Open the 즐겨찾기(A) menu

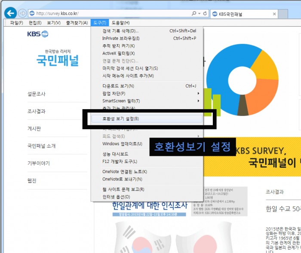[x=77, y=23]
